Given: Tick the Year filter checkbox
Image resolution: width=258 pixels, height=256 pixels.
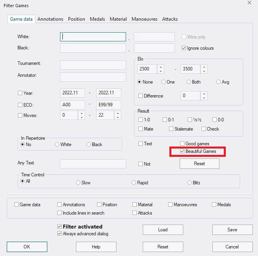Looking at the screenshot, I should tap(20, 93).
